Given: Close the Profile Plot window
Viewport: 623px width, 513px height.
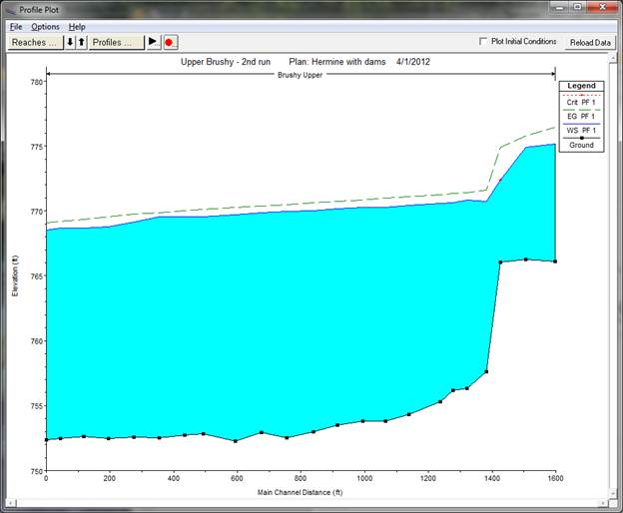Looking at the screenshot, I should coord(602,7).
